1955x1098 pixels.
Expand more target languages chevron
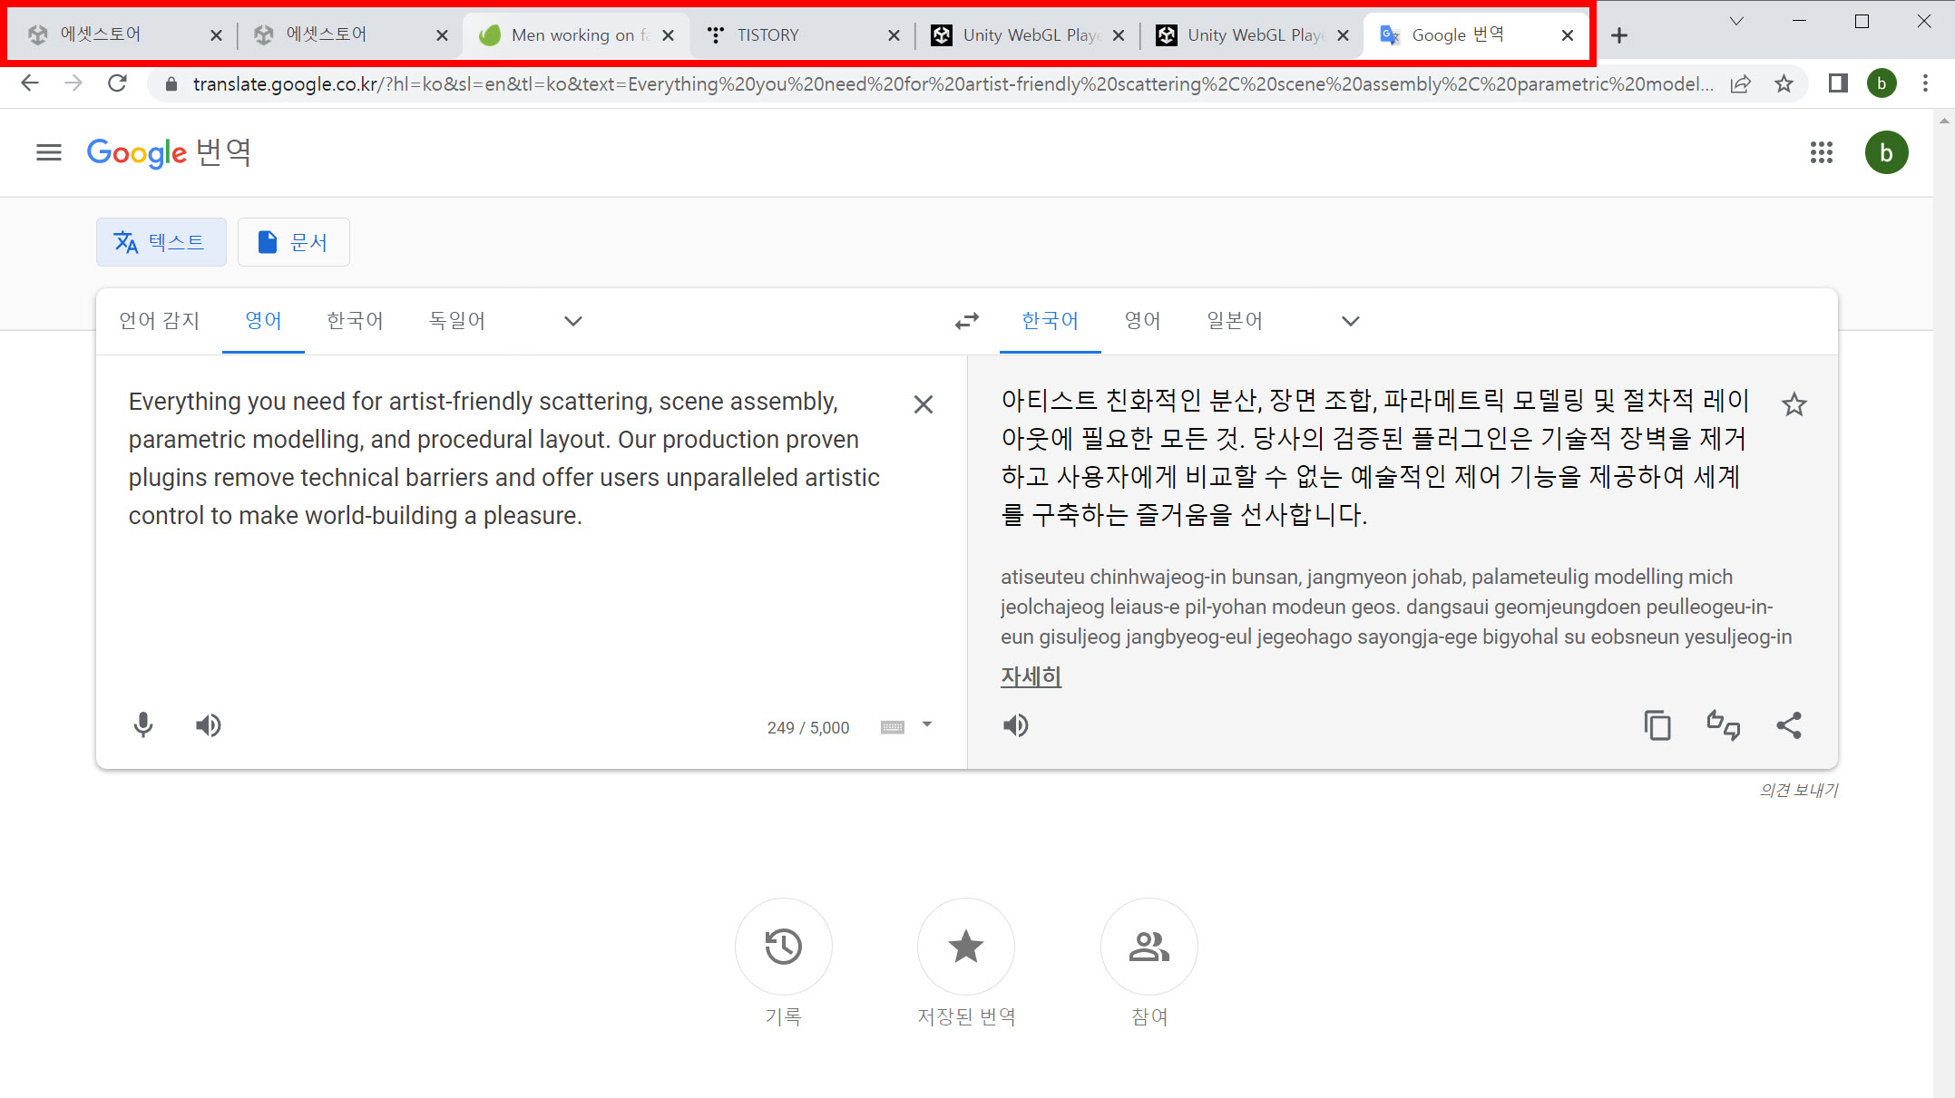[x=1350, y=321]
